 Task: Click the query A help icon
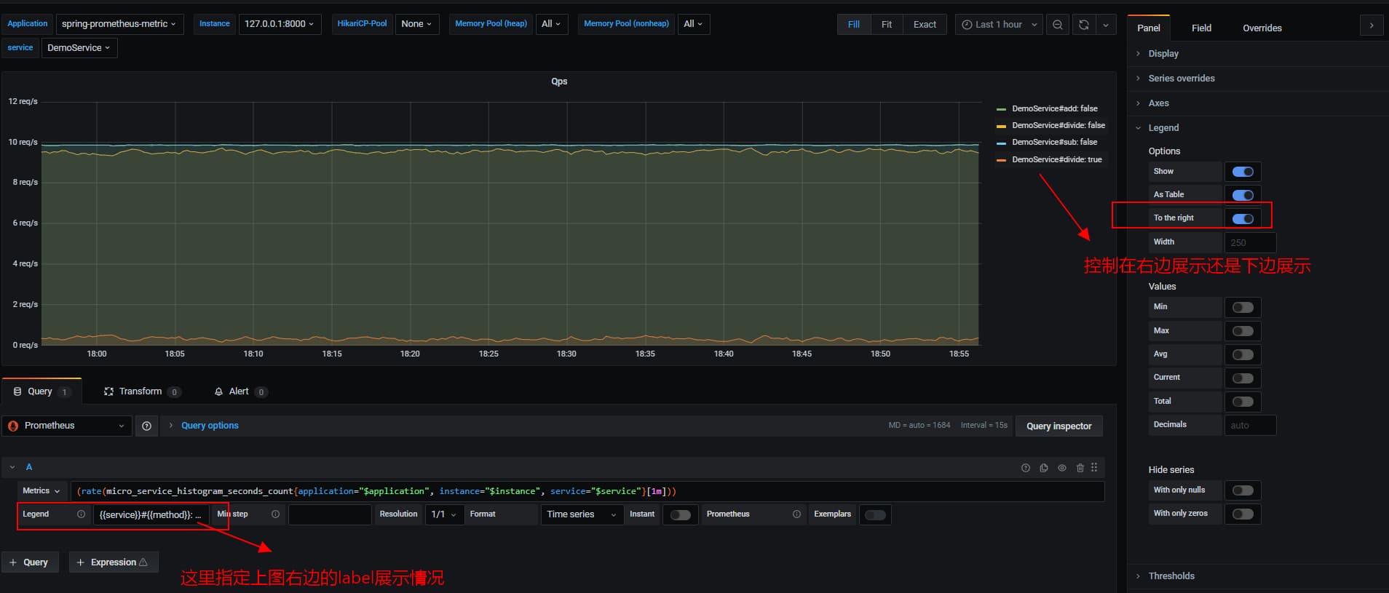pos(1026,468)
